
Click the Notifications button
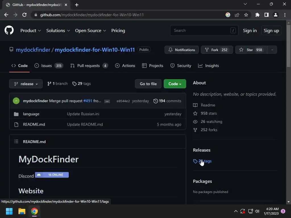(x=182, y=50)
